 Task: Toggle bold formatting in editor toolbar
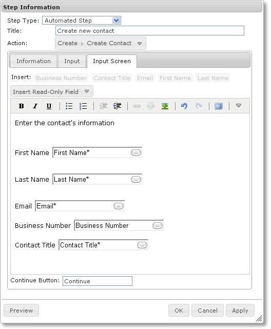click(x=21, y=106)
